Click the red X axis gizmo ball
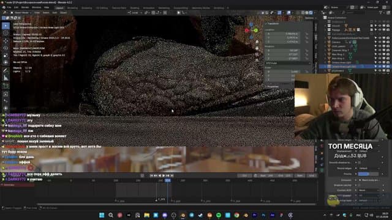The image size is (392, 220). [x=247, y=31]
